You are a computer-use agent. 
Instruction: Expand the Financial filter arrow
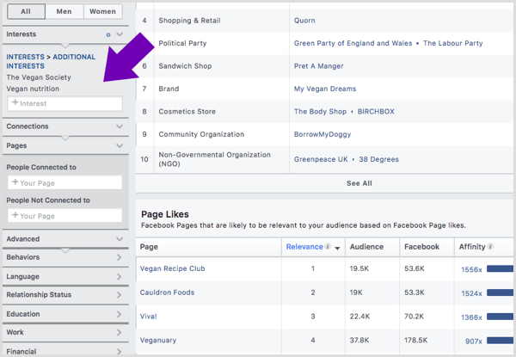point(120,351)
